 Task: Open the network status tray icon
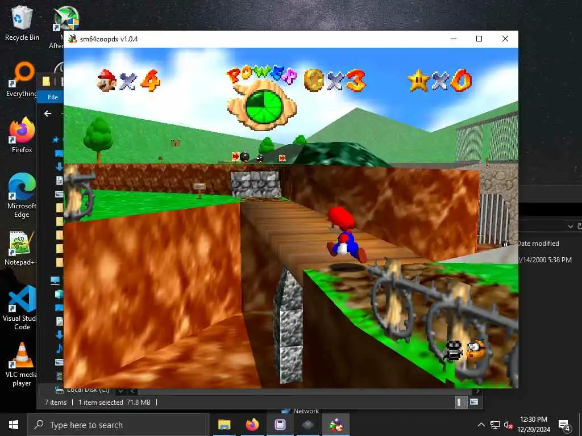pos(495,425)
